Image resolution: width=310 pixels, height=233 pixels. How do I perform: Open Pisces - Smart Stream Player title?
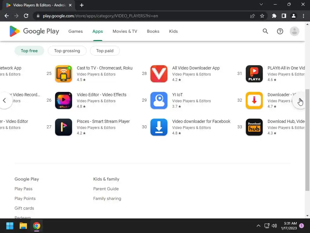(x=103, y=121)
